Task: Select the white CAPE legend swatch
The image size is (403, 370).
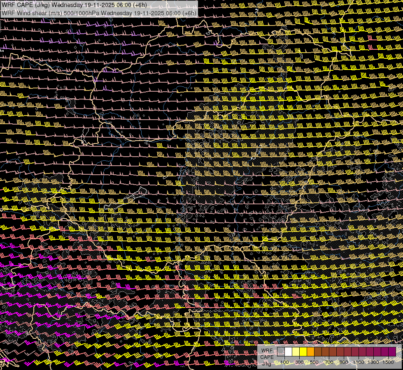Action: pyautogui.click(x=289, y=352)
